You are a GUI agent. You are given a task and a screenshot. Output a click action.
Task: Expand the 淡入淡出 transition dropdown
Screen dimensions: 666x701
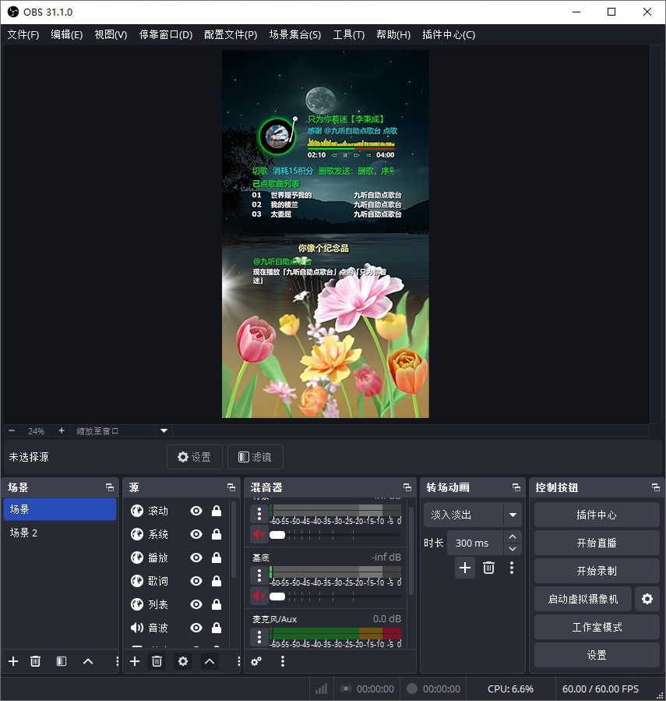[512, 515]
